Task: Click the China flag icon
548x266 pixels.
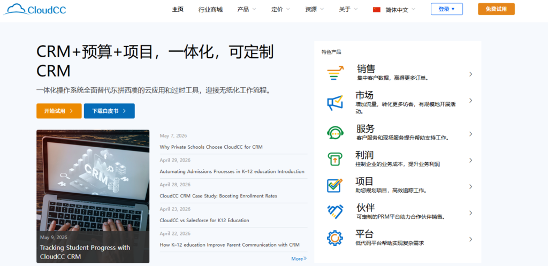Action: click(376, 10)
